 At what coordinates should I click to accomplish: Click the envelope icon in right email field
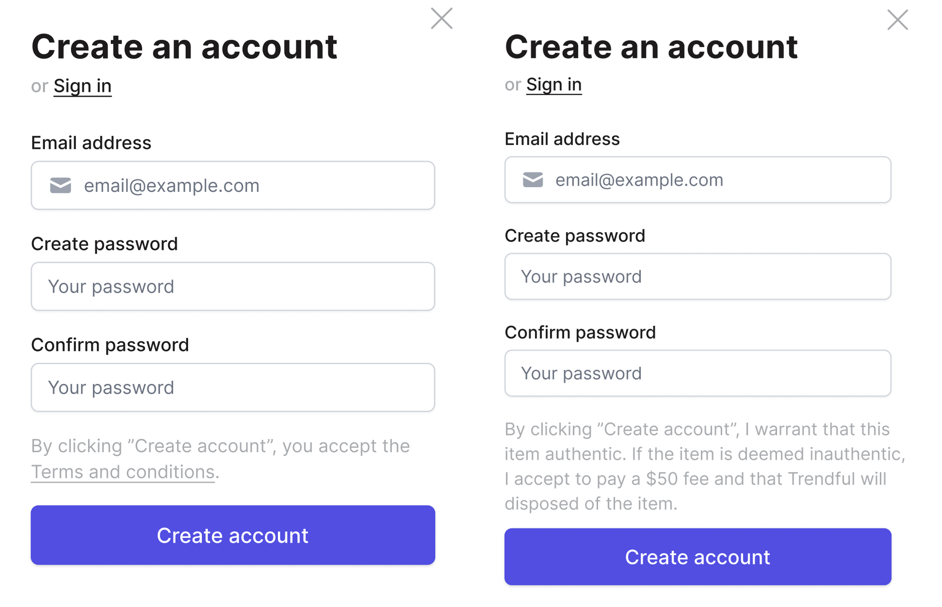coord(533,180)
